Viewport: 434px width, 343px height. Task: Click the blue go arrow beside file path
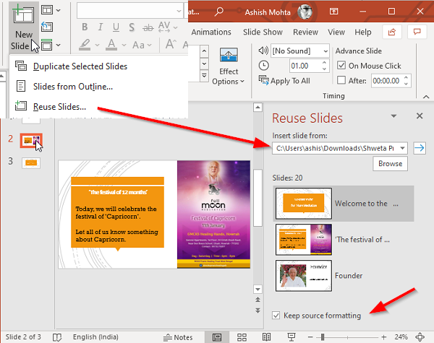pyautogui.click(x=418, y=148)
